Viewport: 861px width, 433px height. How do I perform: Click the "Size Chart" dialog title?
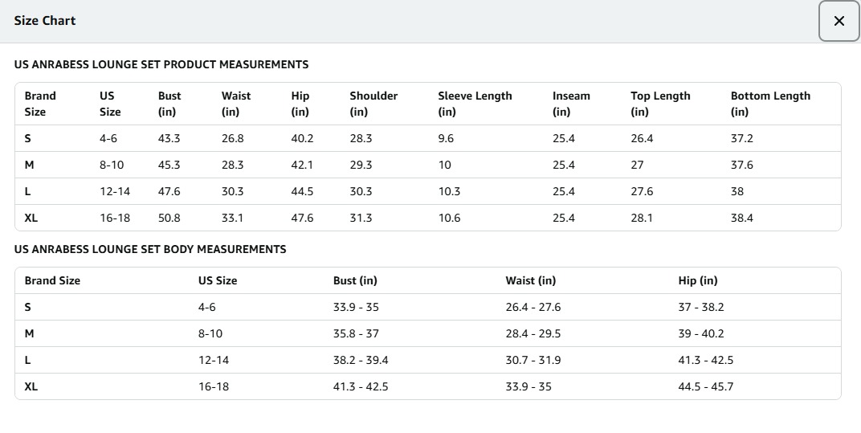click(45, 21)
